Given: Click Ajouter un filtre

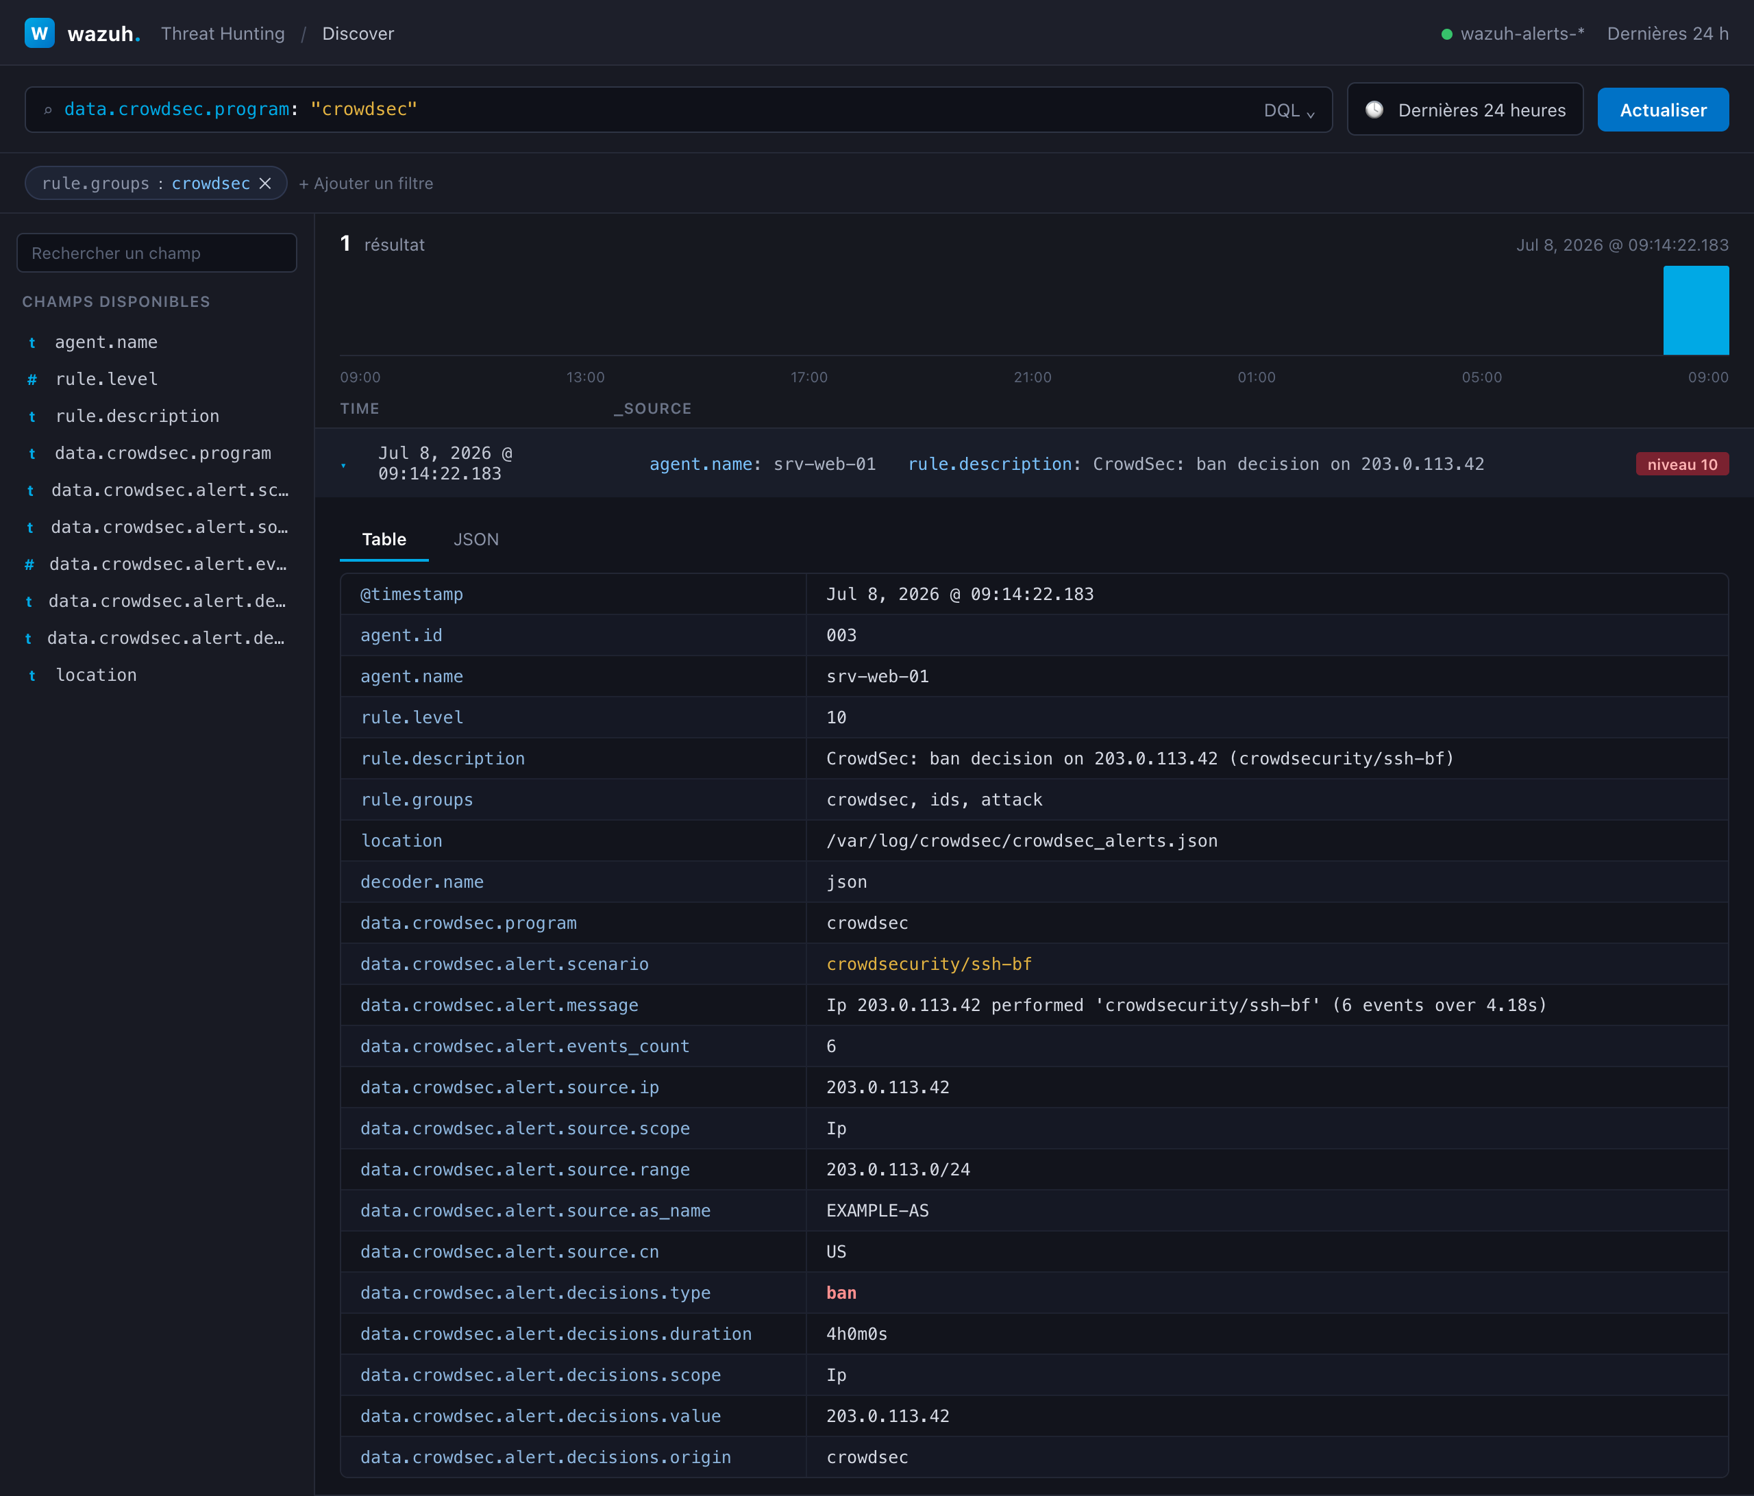Looking at the screenshot, I should pos(366,184).
